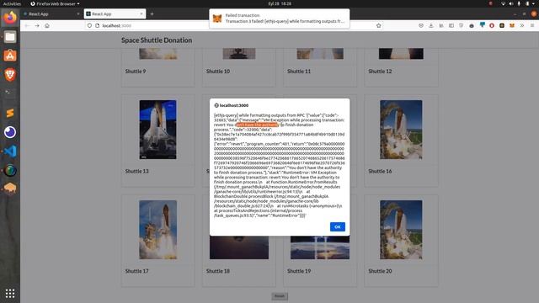Click the Finish button at page bottom

[280, 296]
